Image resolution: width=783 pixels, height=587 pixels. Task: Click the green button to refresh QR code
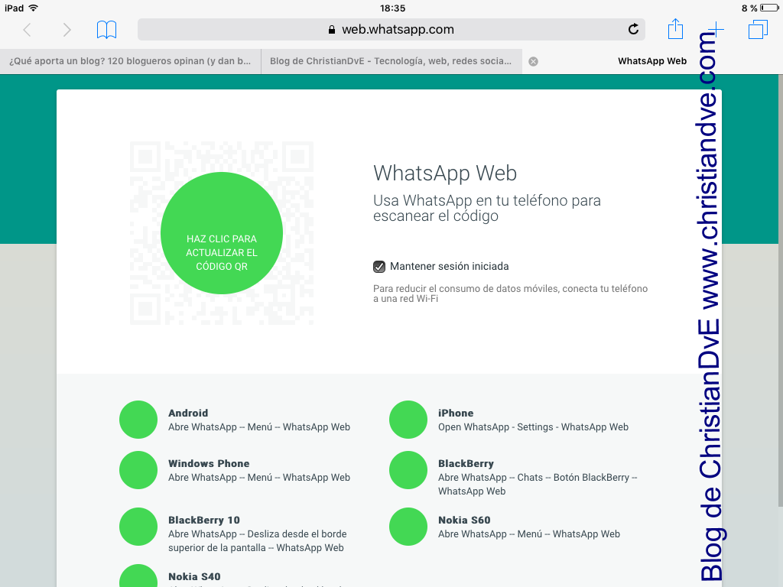(222, 233)
